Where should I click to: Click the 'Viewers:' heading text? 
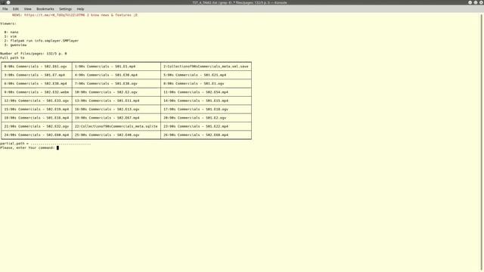pyautogui.click(x=8, y=23)
